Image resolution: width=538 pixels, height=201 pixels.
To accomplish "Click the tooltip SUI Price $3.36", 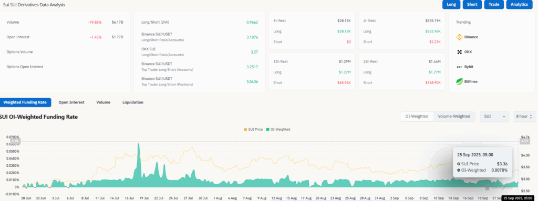I will pyautogui.click(x=482, y=164).
